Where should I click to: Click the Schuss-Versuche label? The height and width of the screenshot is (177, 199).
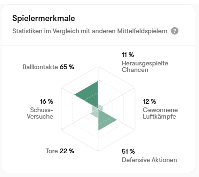40,113
